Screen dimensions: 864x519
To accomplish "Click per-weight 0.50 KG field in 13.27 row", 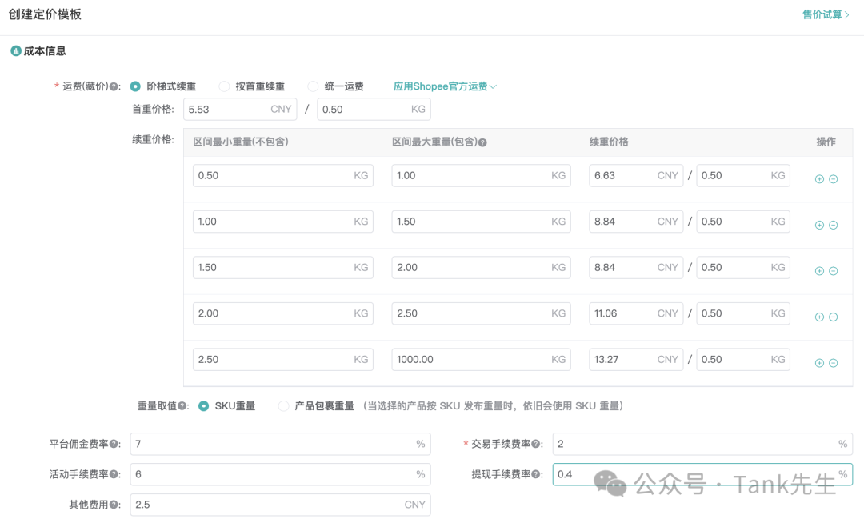I will 742,359.
